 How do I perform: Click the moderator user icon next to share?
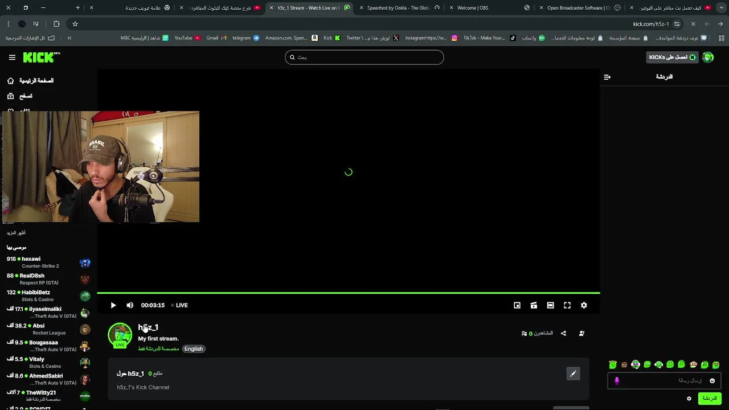point(581,333)
